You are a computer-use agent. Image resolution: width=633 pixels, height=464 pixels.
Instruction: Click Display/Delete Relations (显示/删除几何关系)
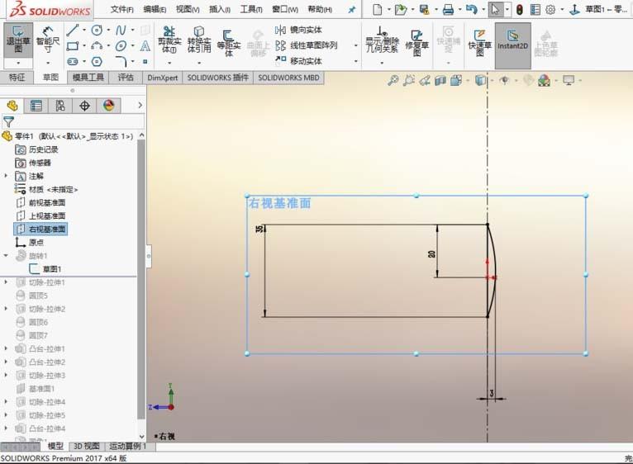click(x=382, y=40)
